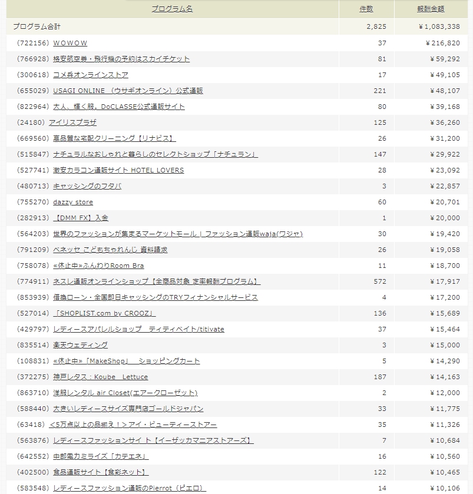
Task: Select ネスレ count 572
Action: pyautogui.click(x=380, y=281)
